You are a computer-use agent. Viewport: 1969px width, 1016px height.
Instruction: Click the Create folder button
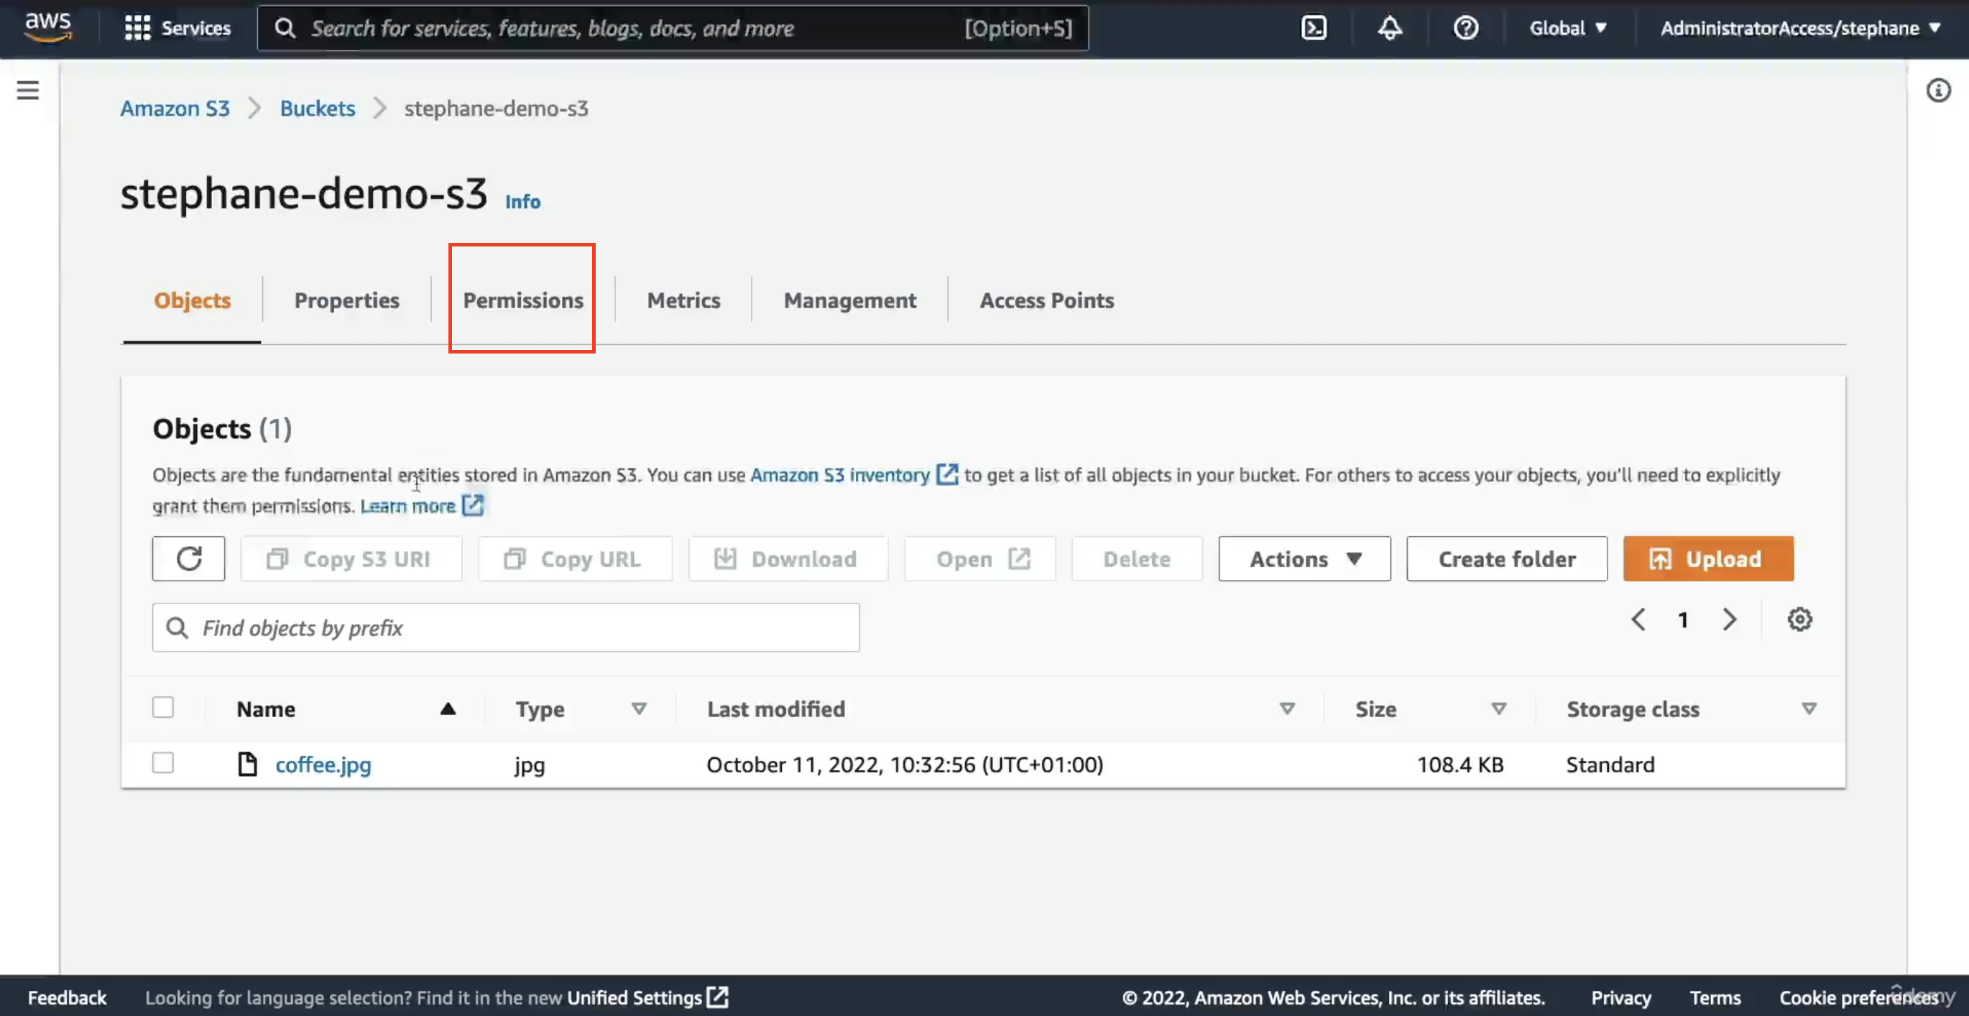1506,559
